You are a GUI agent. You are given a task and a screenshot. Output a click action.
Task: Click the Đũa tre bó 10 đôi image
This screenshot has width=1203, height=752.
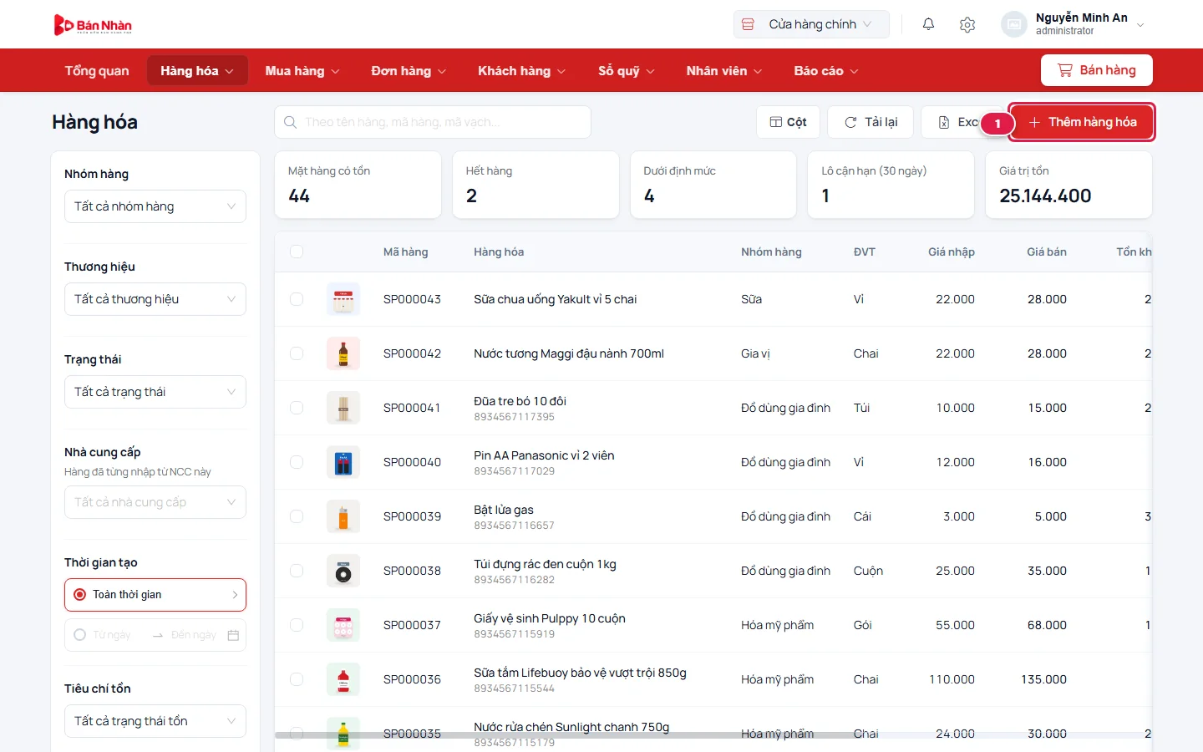(343, 408)
